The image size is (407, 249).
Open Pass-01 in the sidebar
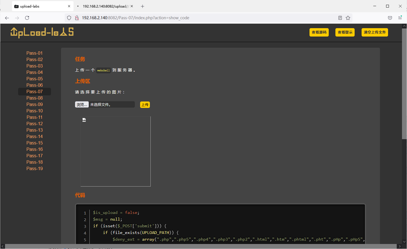click(x=35, y=53)
